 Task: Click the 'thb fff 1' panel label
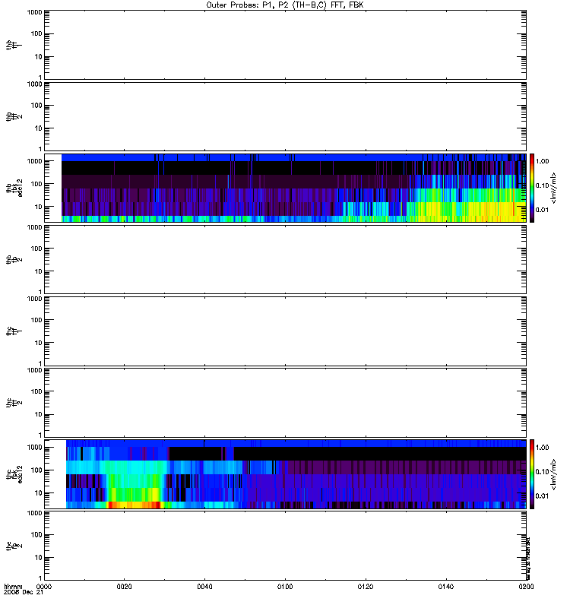click(x=14, y=45)
